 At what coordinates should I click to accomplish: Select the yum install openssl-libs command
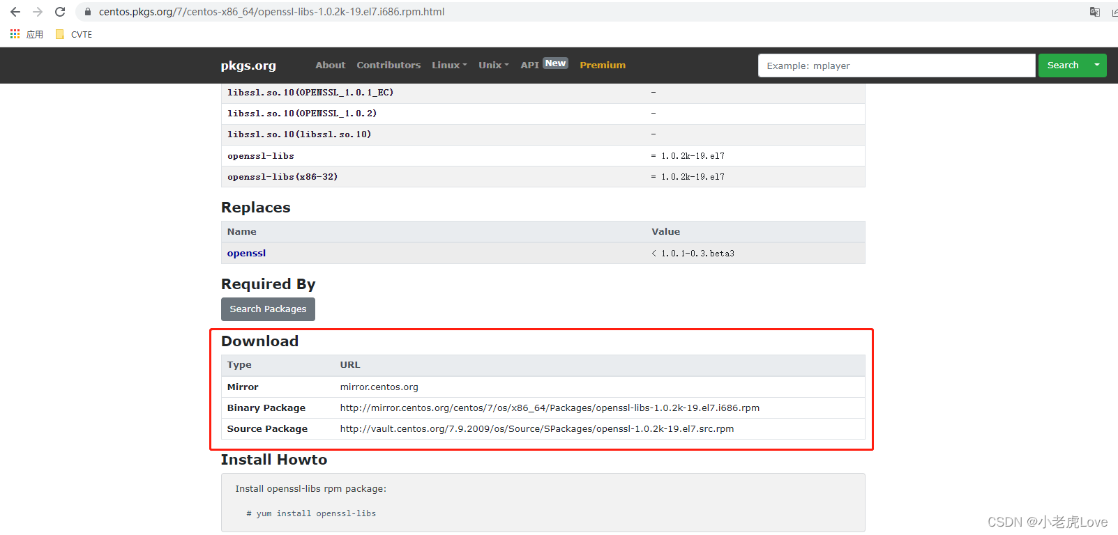[311, 514]
